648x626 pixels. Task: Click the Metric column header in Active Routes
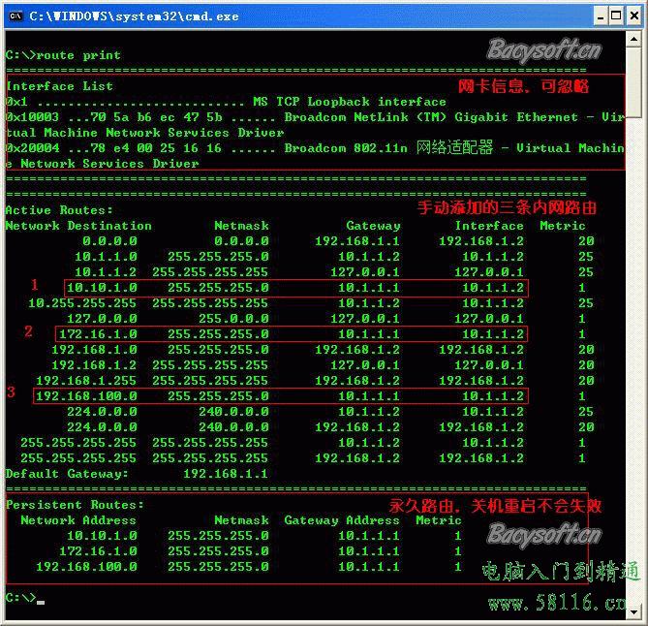pos(563,226)
